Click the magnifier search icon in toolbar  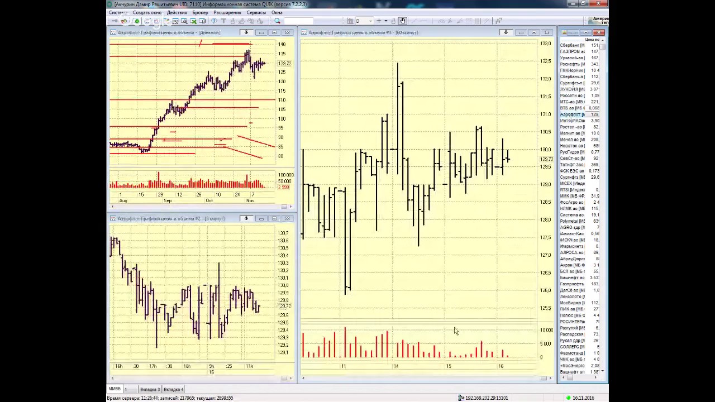[277, 21]
